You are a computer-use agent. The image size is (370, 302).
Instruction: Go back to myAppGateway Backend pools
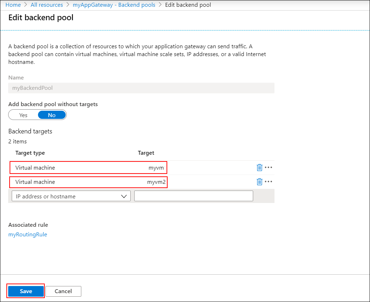(x=114, y=5)
